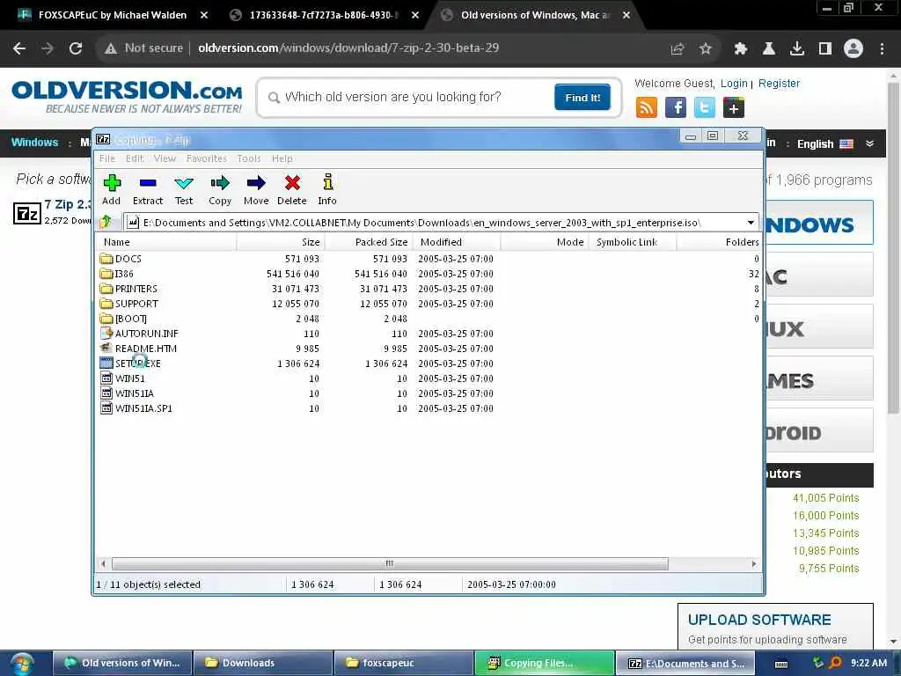Run the Test archive tool
The width and height of the screenshot is (901, 676).
184,190
